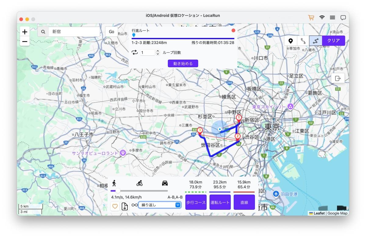Click the 世田谷区 map label
The width and height of the screenshot is (366, 238).
(210, 145)
